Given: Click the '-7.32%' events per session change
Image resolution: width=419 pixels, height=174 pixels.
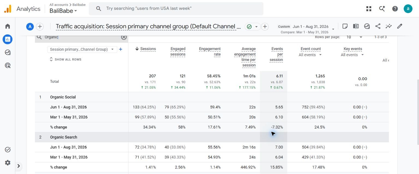Looking at the screenshot, I should point(277,127).
